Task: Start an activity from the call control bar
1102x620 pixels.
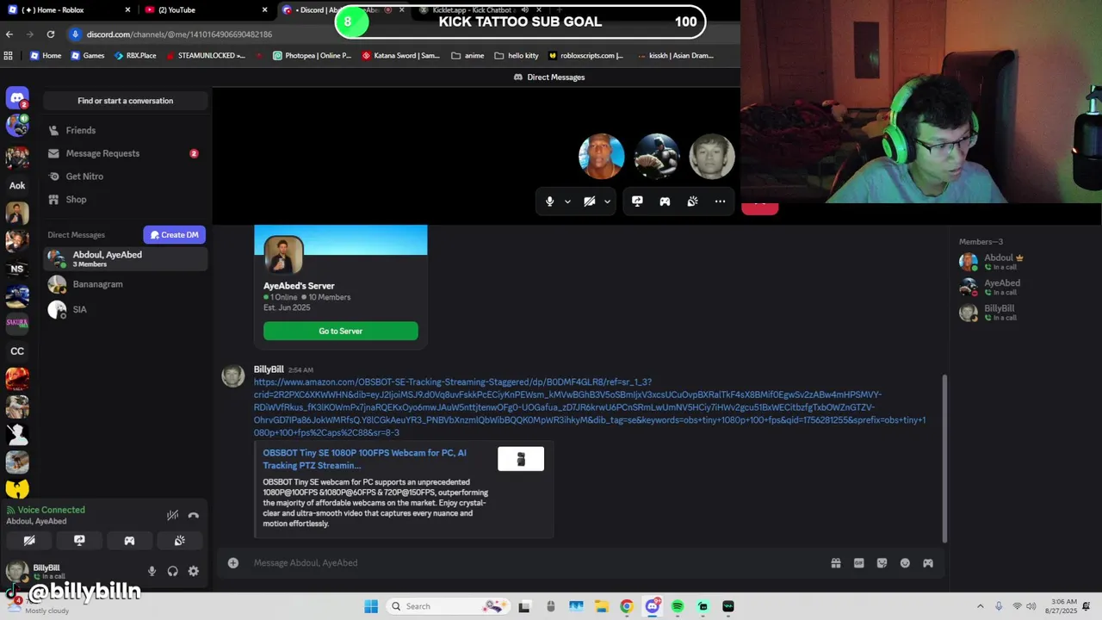Action: tap(665, 201)
